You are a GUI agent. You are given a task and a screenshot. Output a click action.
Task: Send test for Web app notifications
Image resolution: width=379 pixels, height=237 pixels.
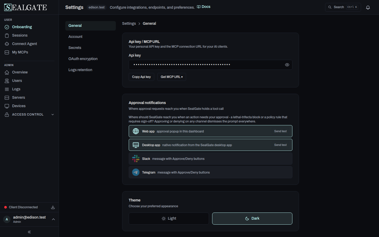280,131
